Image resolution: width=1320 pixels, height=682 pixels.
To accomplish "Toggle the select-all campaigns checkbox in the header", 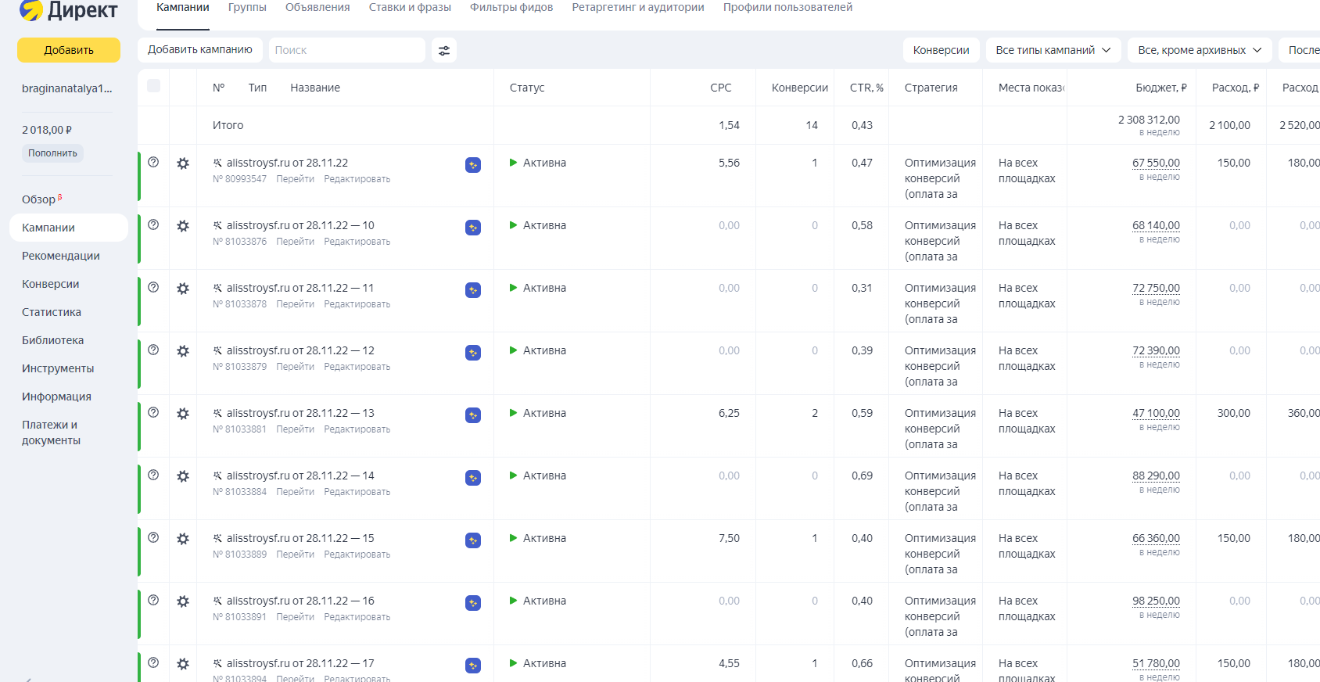I will (154, 86).
